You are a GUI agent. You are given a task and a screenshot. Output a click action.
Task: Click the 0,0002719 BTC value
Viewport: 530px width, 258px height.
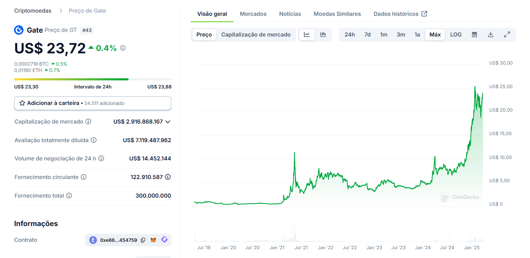pyautogui.click(x=32, y=64)
